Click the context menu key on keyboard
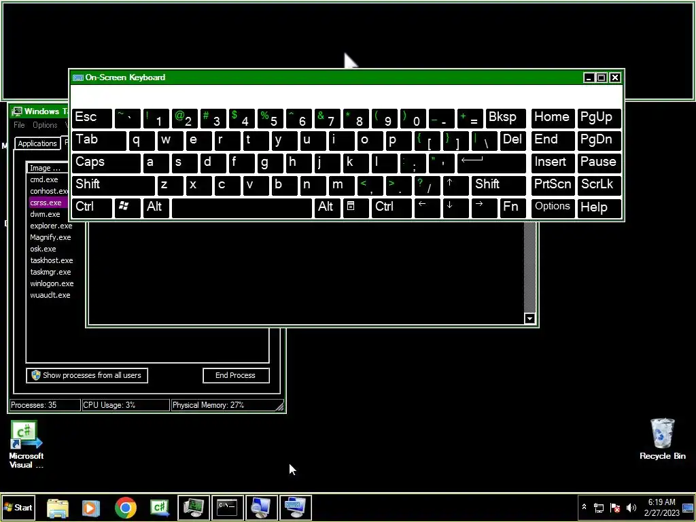Image resolution: width=696 pixels, height=522 pixels. tap(355, 208)
